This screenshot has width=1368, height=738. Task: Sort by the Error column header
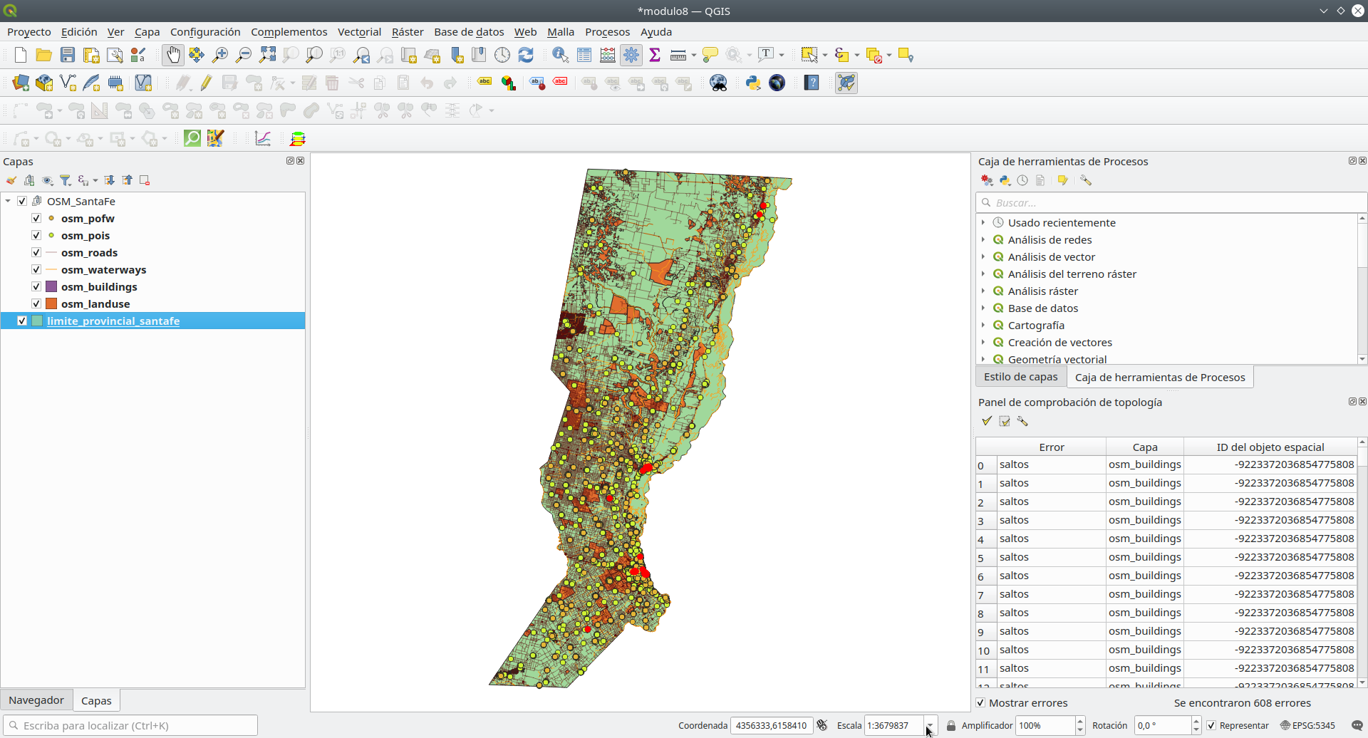pyautogui.click(x=1052, y=447)
